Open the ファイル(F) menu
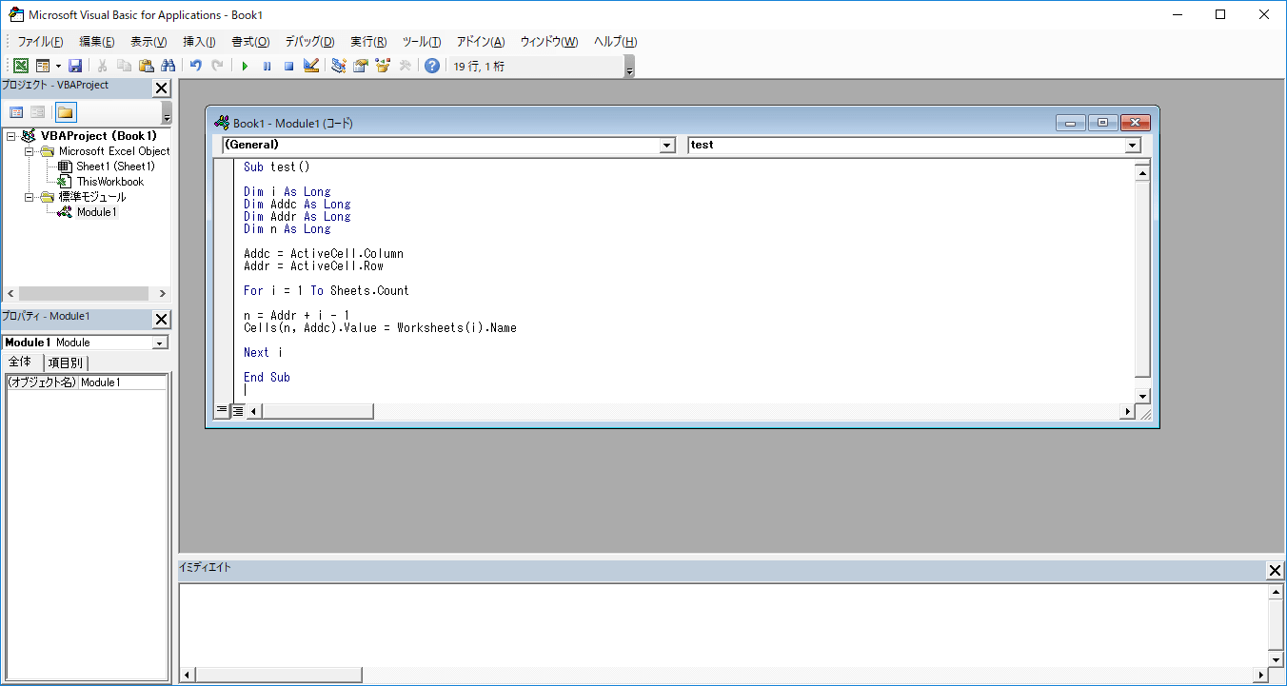Image resolution: width=1287 pixels, height=686 pixels. (41, 42)
